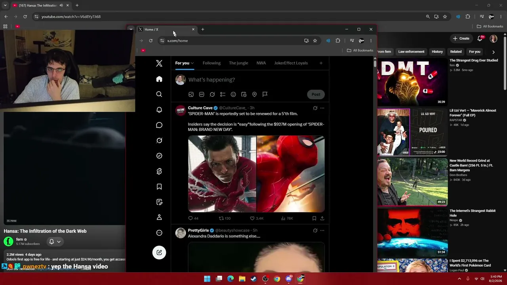The height and width of the screenshot is (285, 507).
Task: Open Chrome menu in YouTube window
Action: [501, 17]
